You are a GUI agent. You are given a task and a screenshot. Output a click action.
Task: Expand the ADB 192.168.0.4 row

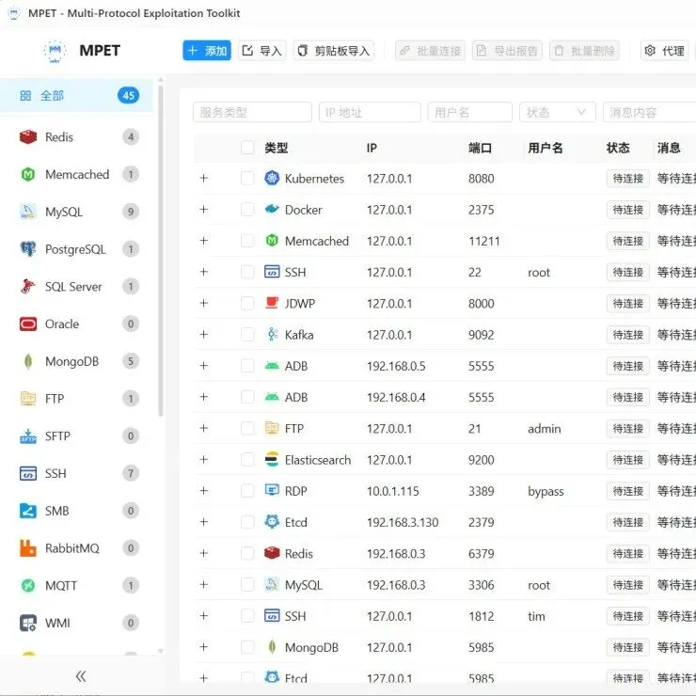(204, 397)
